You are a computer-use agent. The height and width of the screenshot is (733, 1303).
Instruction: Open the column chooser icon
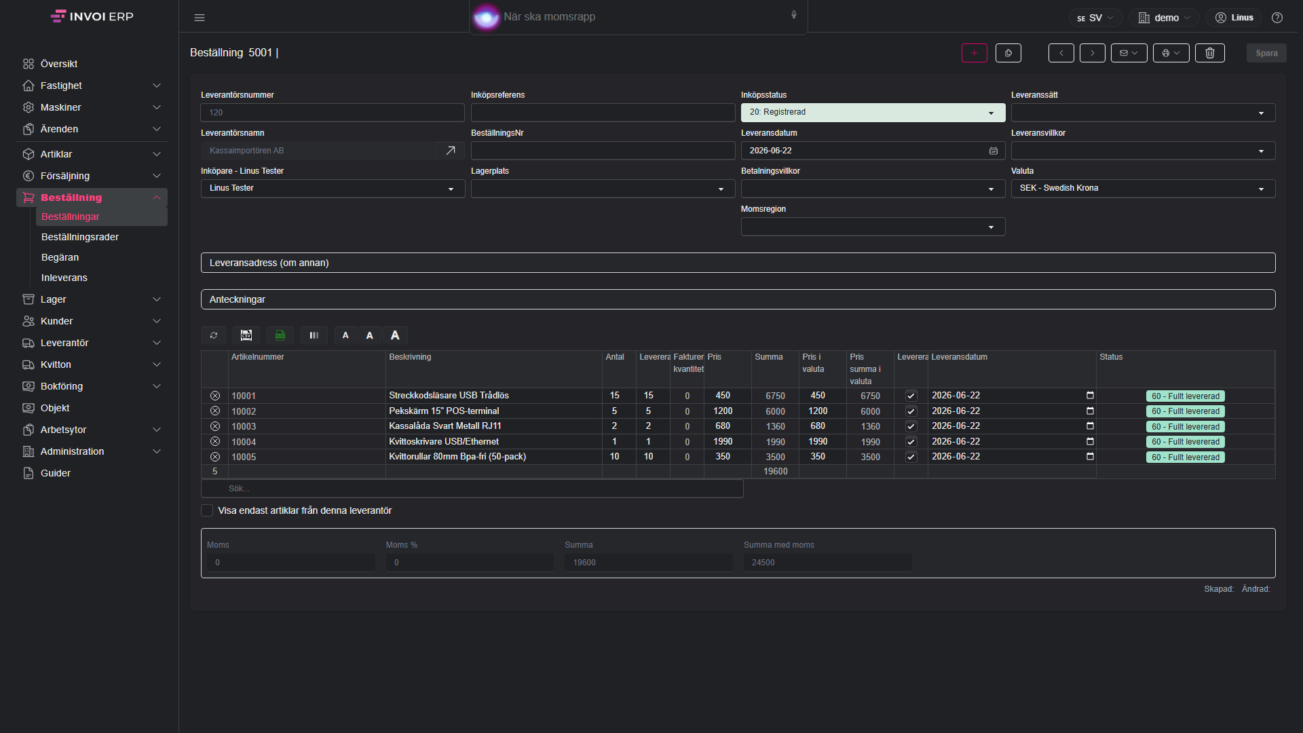pyautogui.click(x=314, y=335)
